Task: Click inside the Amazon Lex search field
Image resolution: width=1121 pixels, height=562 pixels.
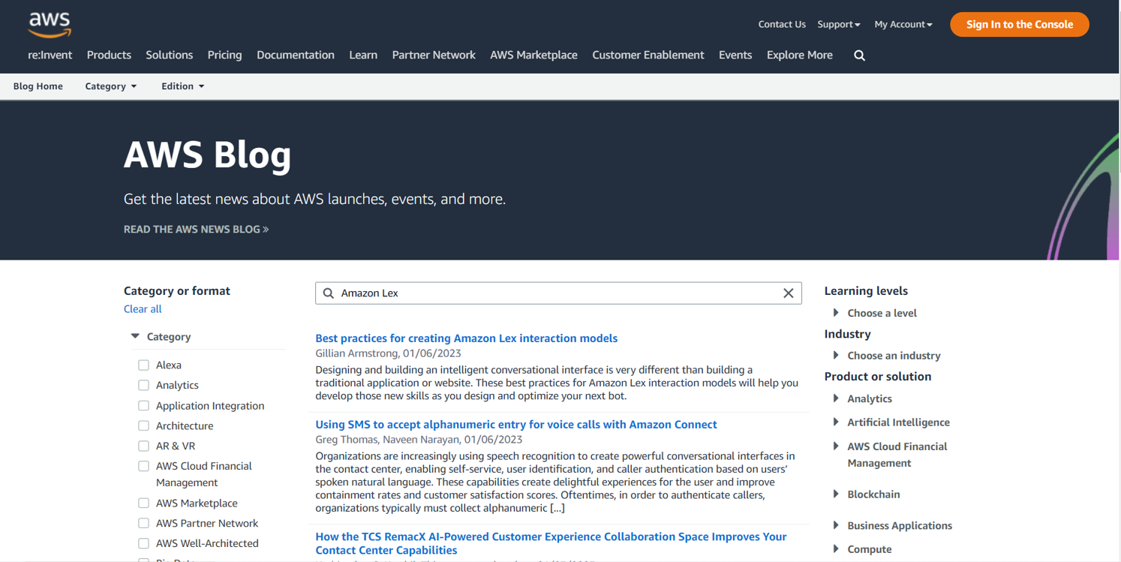Action: [x=555, y=293]
